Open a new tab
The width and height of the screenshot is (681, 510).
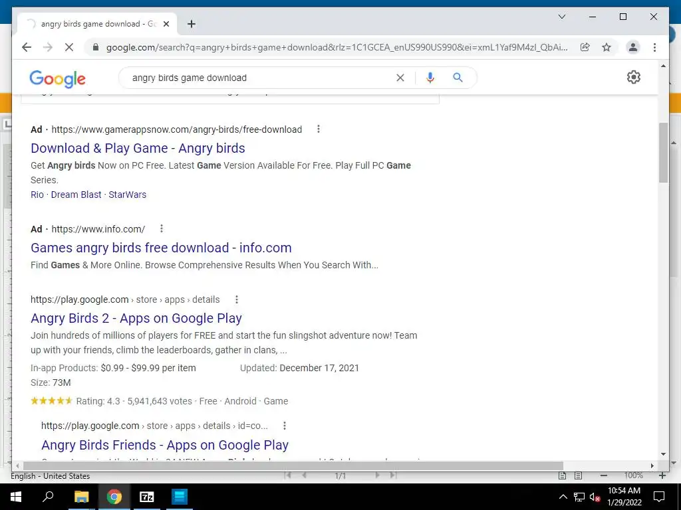tap(192, 24)
